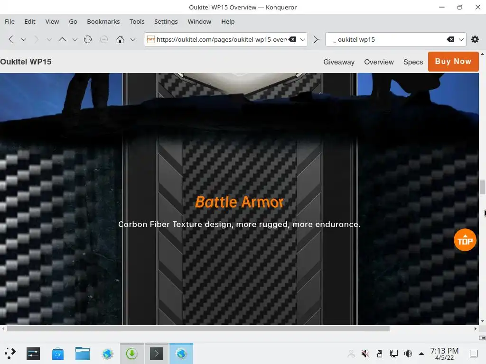Expand the hidden system tray icons arrow
The image size is (486, 364).
(421, 354)
